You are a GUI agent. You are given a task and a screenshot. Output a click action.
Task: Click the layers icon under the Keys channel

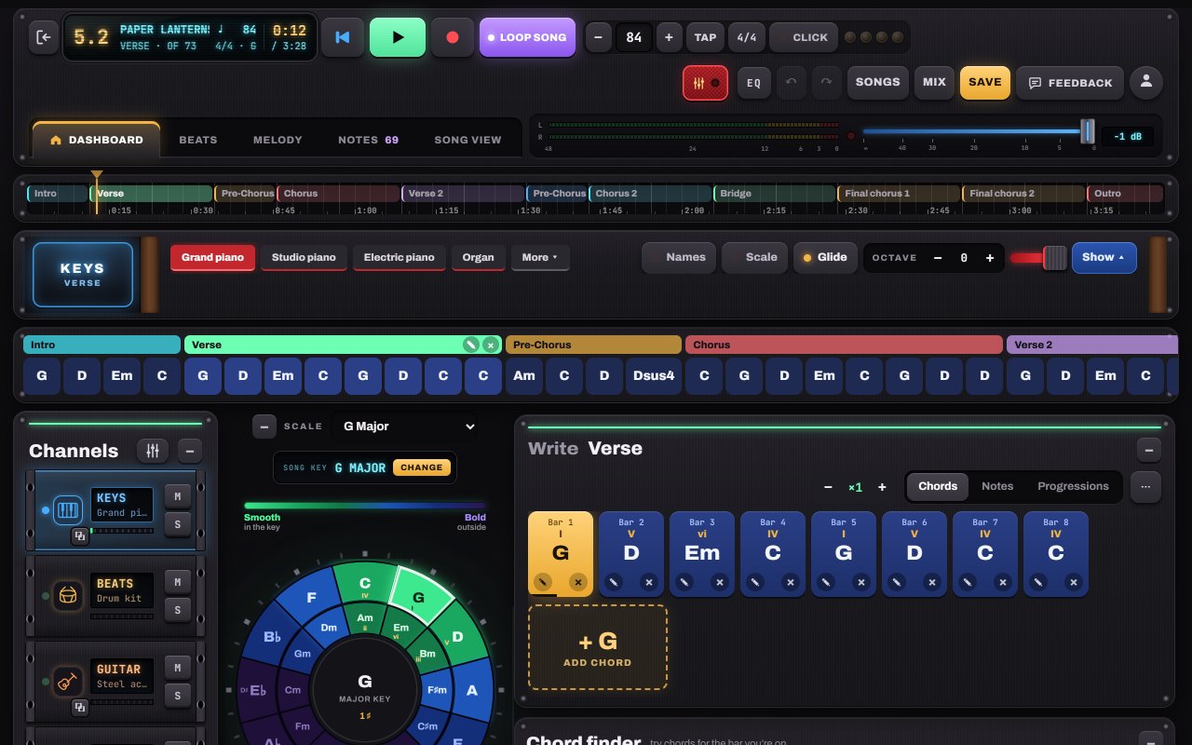point(80,535)
